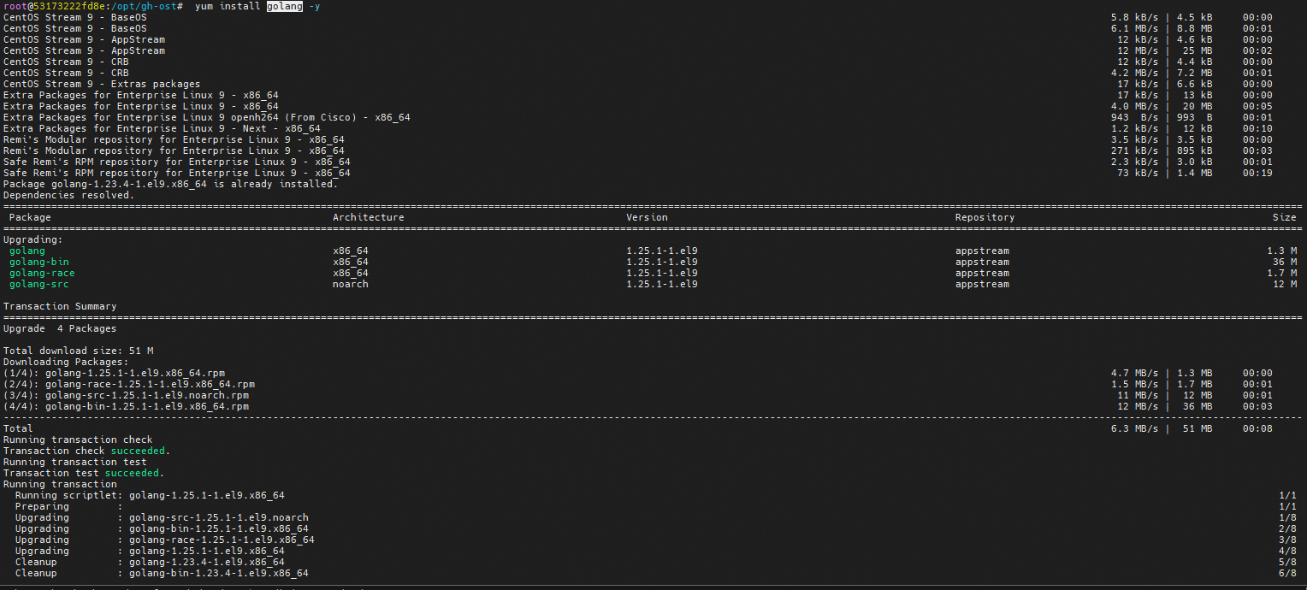Click the "2/8" progress counter

[1287, 528]
